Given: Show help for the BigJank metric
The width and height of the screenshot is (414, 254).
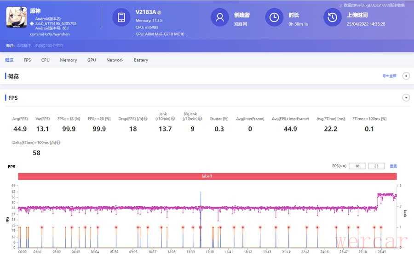Looking at the screenshot, I should coord(200,119).
